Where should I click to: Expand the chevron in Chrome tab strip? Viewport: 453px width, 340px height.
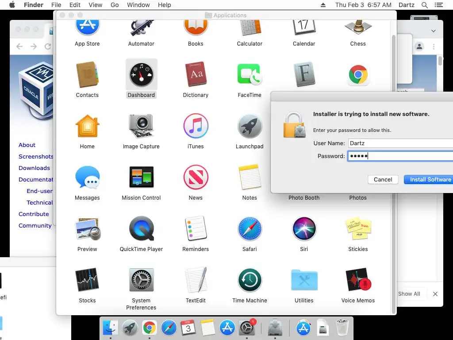434,31
